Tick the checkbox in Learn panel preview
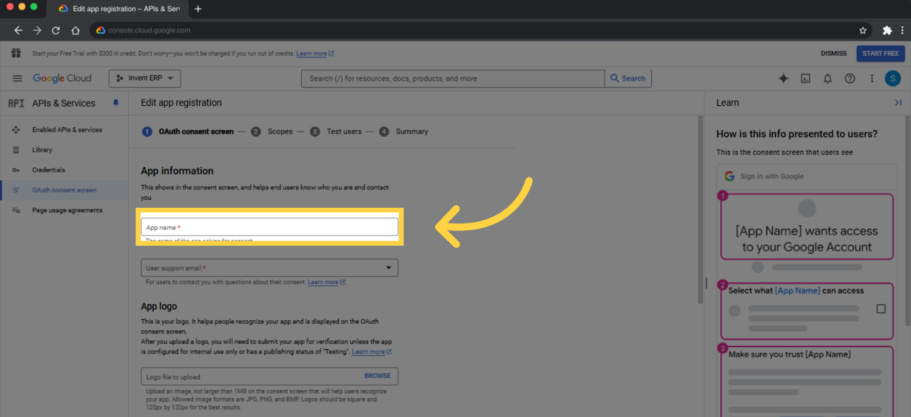The width and height of the screenshot is (911, 417). pyautogui.click(x=881, y=309)
